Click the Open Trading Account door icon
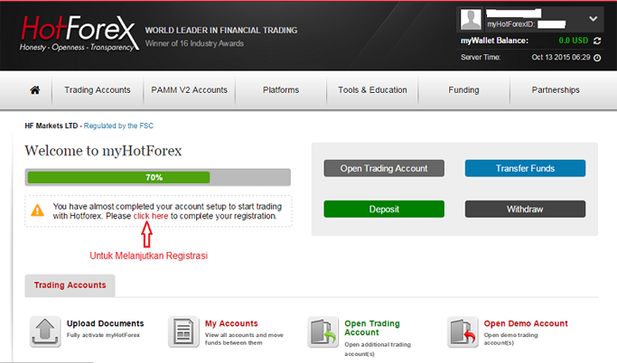 323,332
